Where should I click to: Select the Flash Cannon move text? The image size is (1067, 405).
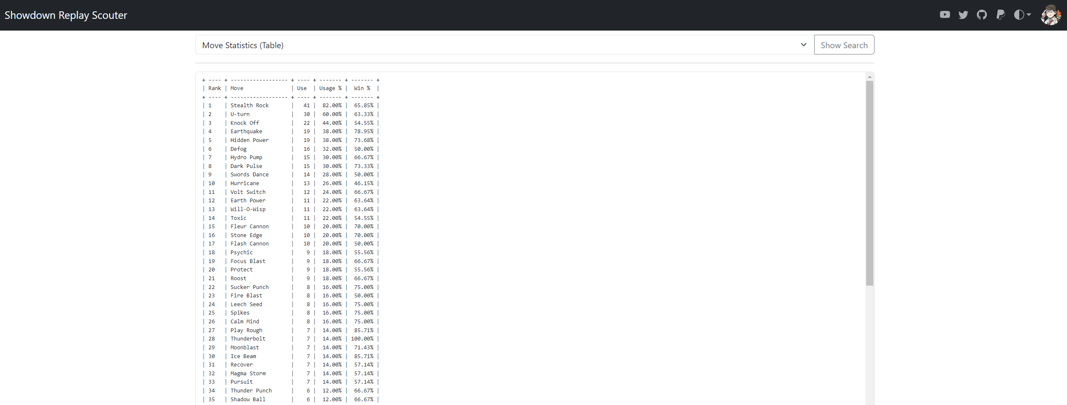tap(249, 244)
